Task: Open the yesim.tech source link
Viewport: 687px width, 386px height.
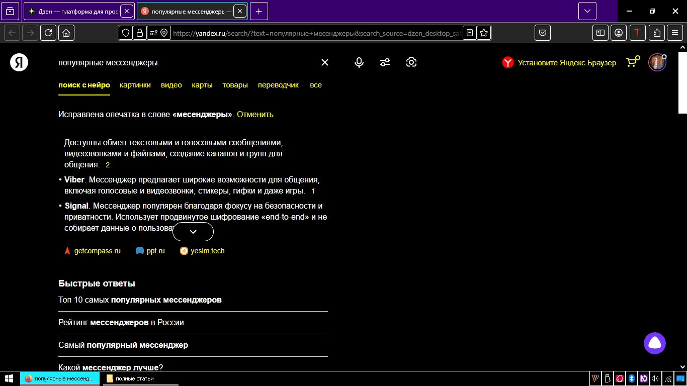Action: [202, 251]
